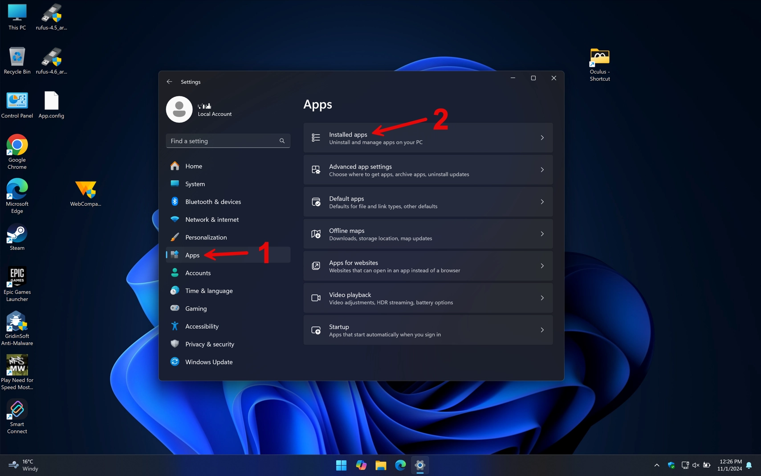761x476 pixels.
Task: Open Epic Games Launcher on the desktop
Action: pyautogui.click(x=17, y=276)
